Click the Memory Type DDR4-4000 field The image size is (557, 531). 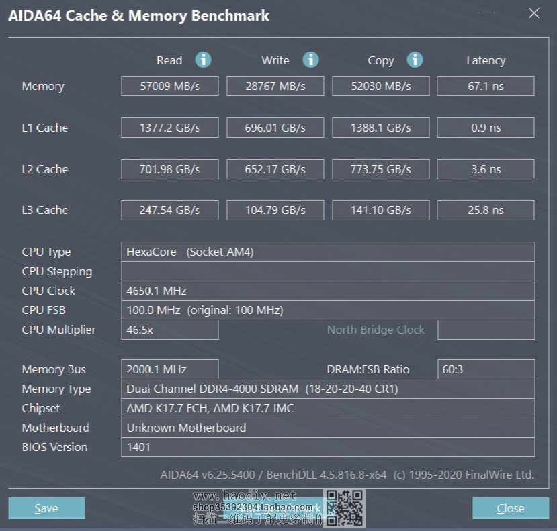click(328, 389)
